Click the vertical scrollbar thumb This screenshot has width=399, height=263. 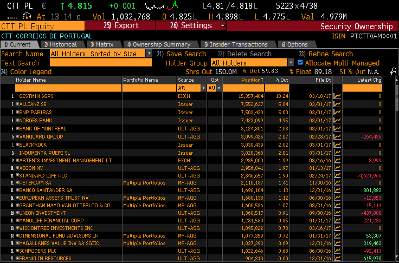(397, 98)
